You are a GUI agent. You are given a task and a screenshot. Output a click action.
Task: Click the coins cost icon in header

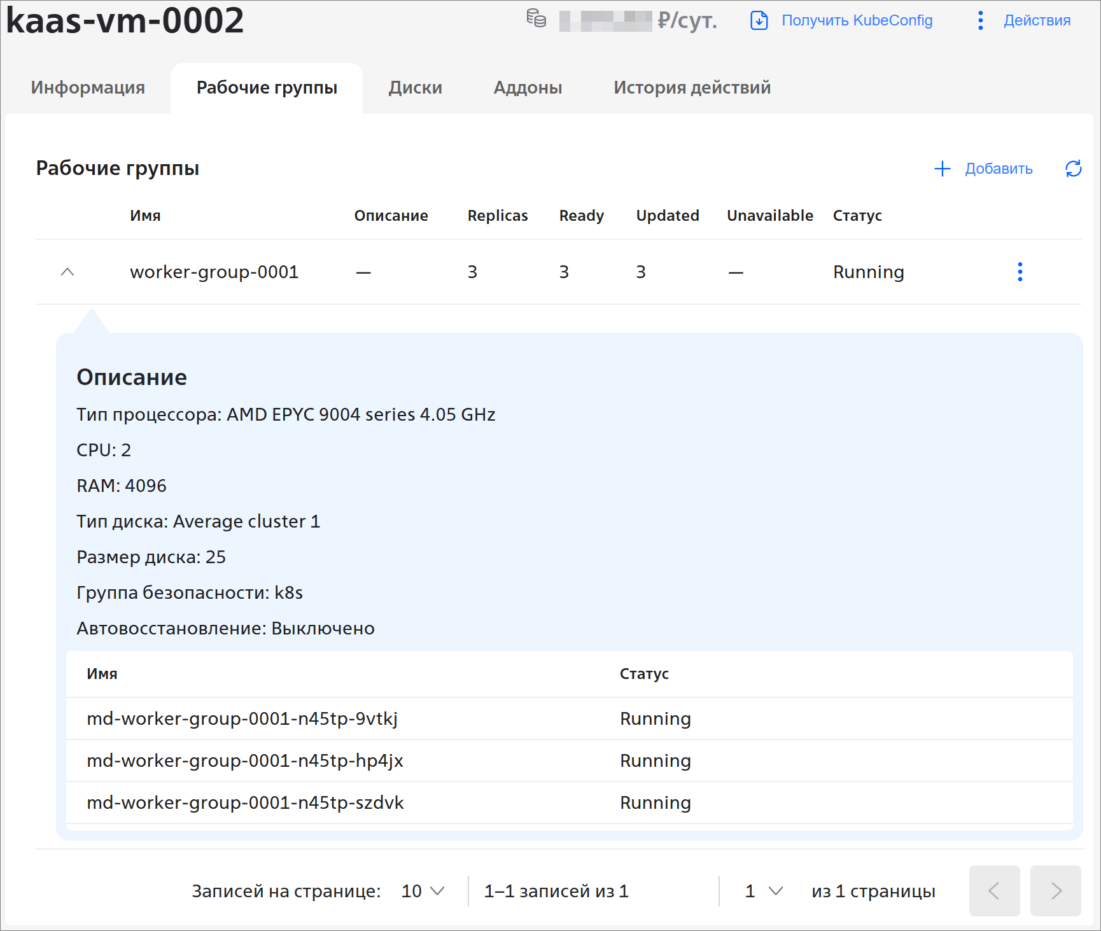pyautogui.click(x=536, y=18)
